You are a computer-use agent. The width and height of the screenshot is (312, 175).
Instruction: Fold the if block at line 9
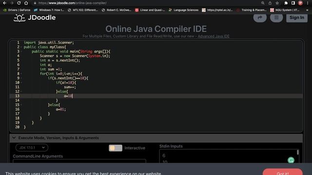click(x=21, y=78)
